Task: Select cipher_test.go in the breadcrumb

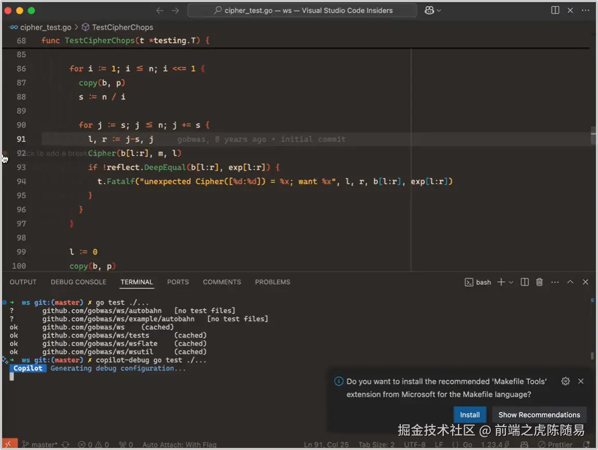Action: tap(45, 27)
